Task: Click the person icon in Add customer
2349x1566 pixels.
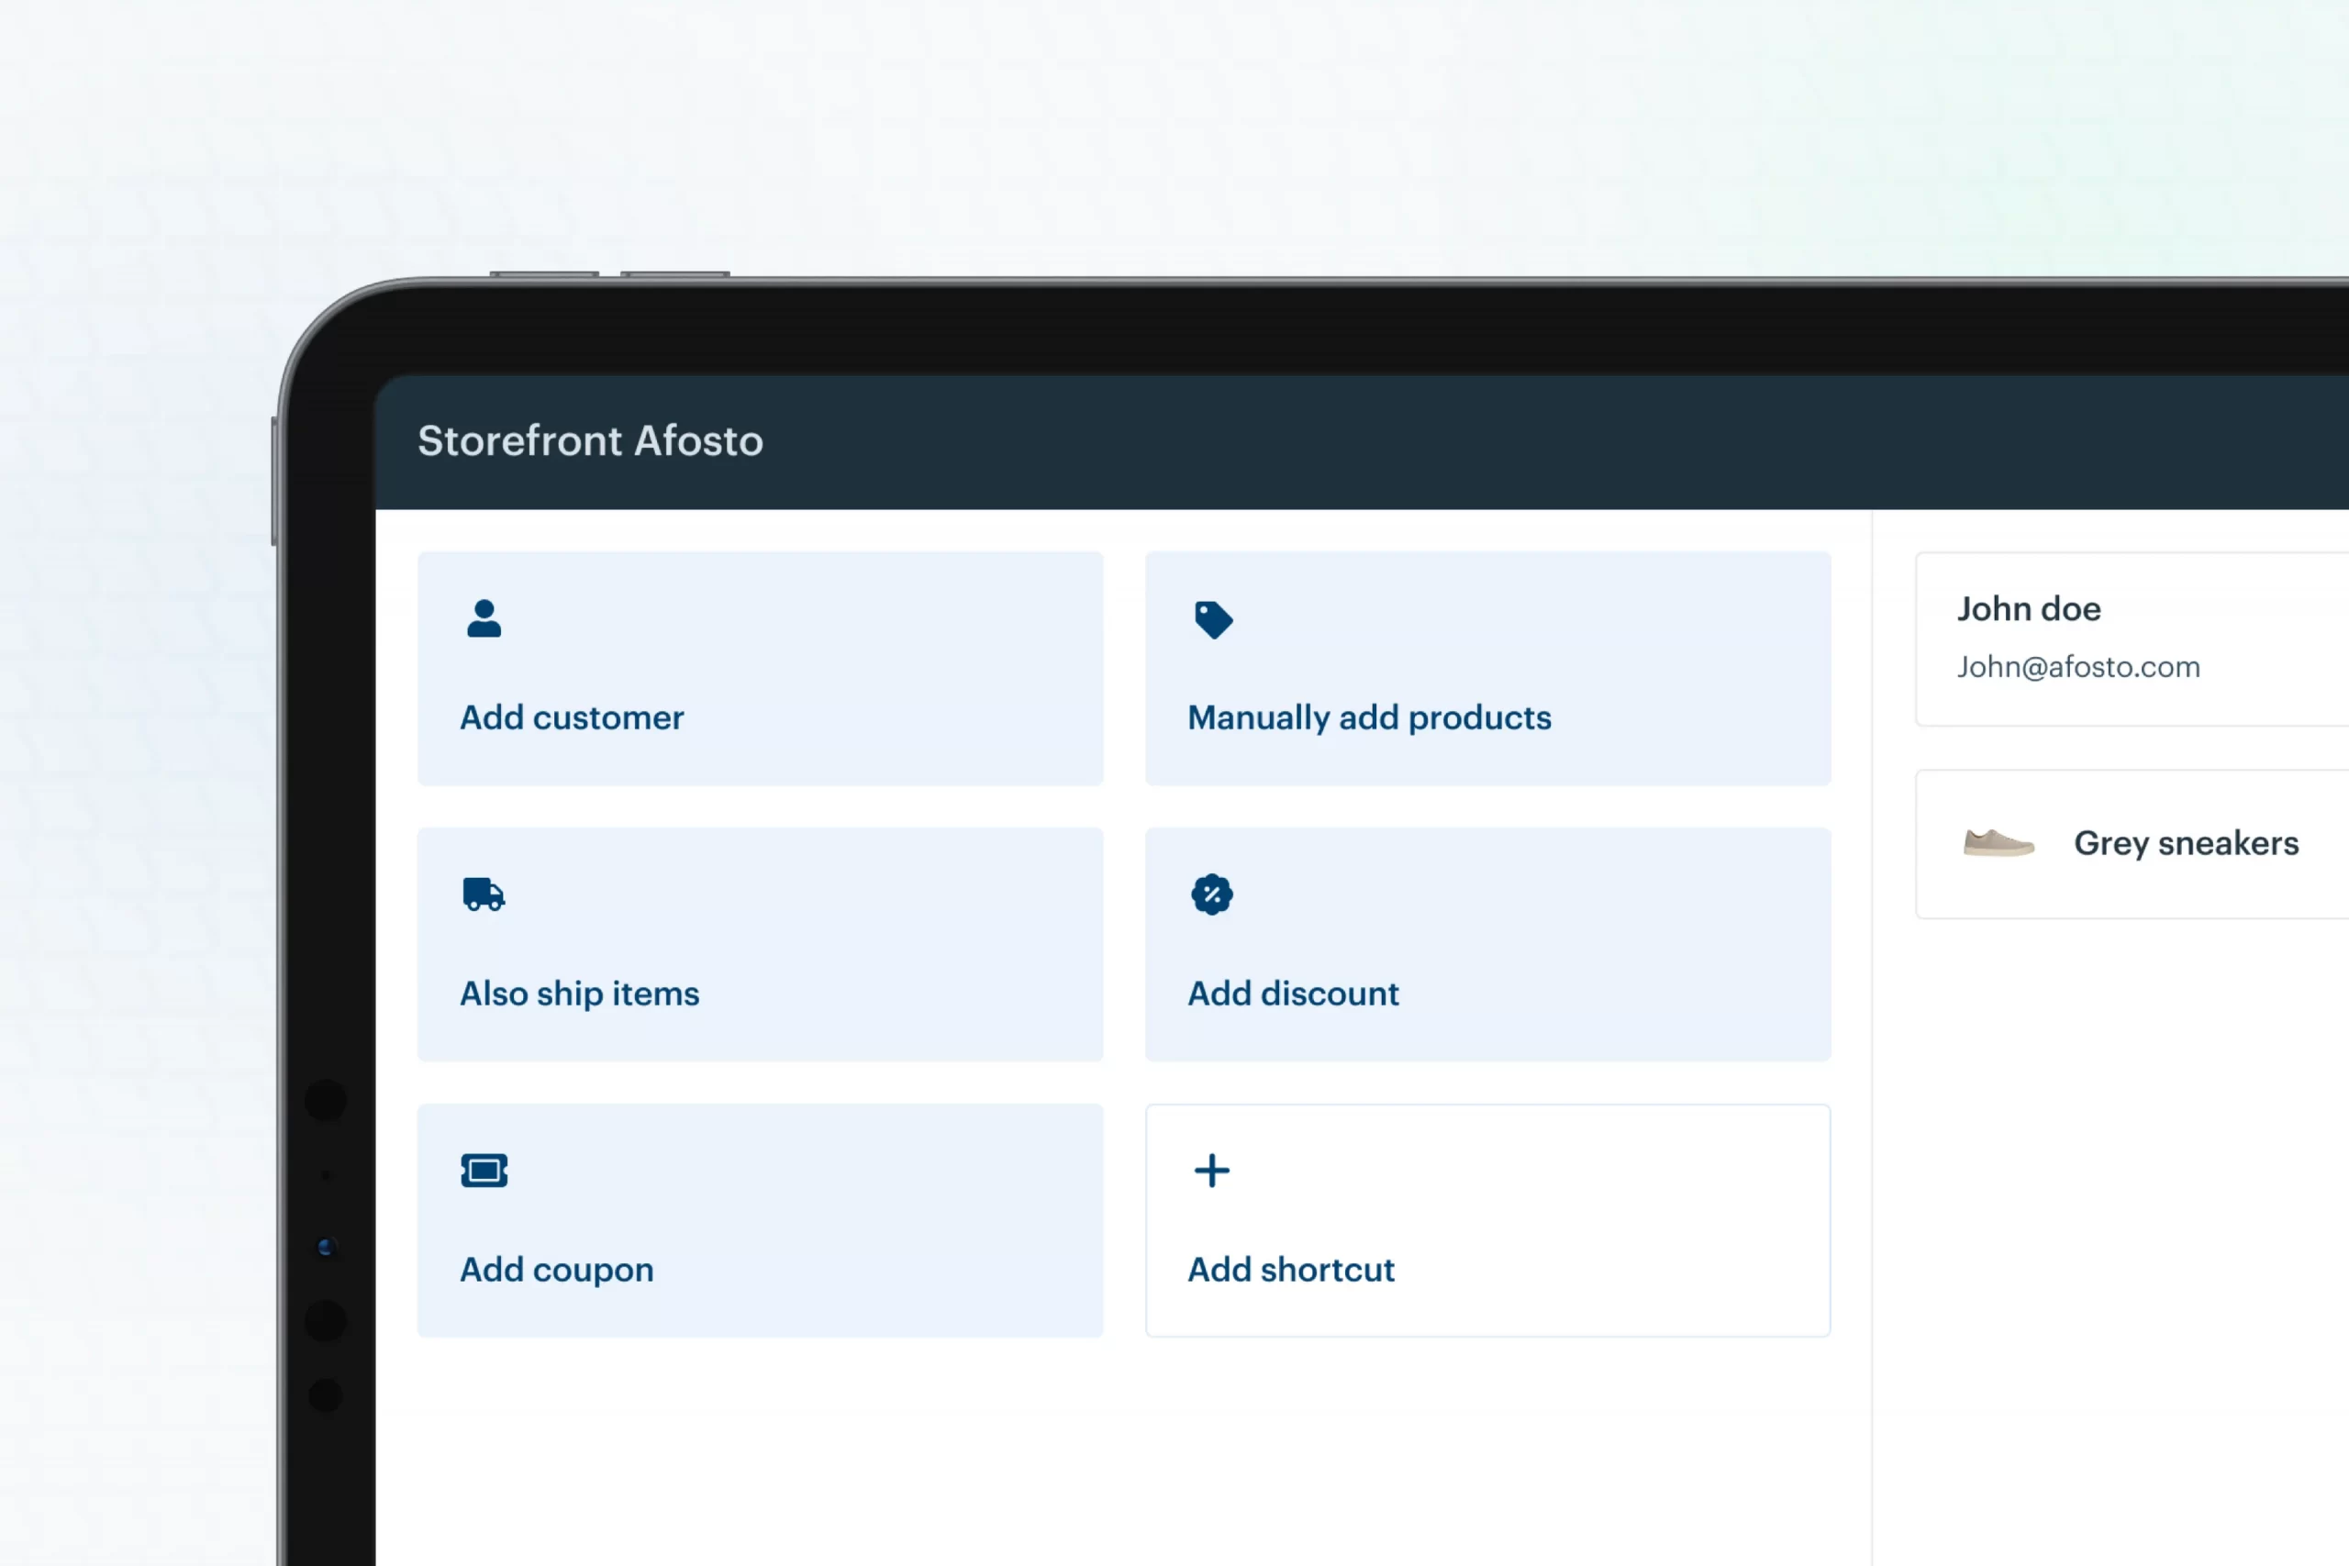Action: (484, 618)
